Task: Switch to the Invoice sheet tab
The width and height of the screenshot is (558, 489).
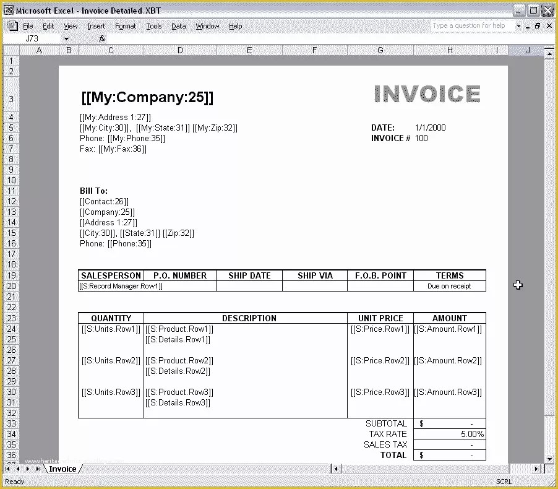Action: [x=62, y=469]
